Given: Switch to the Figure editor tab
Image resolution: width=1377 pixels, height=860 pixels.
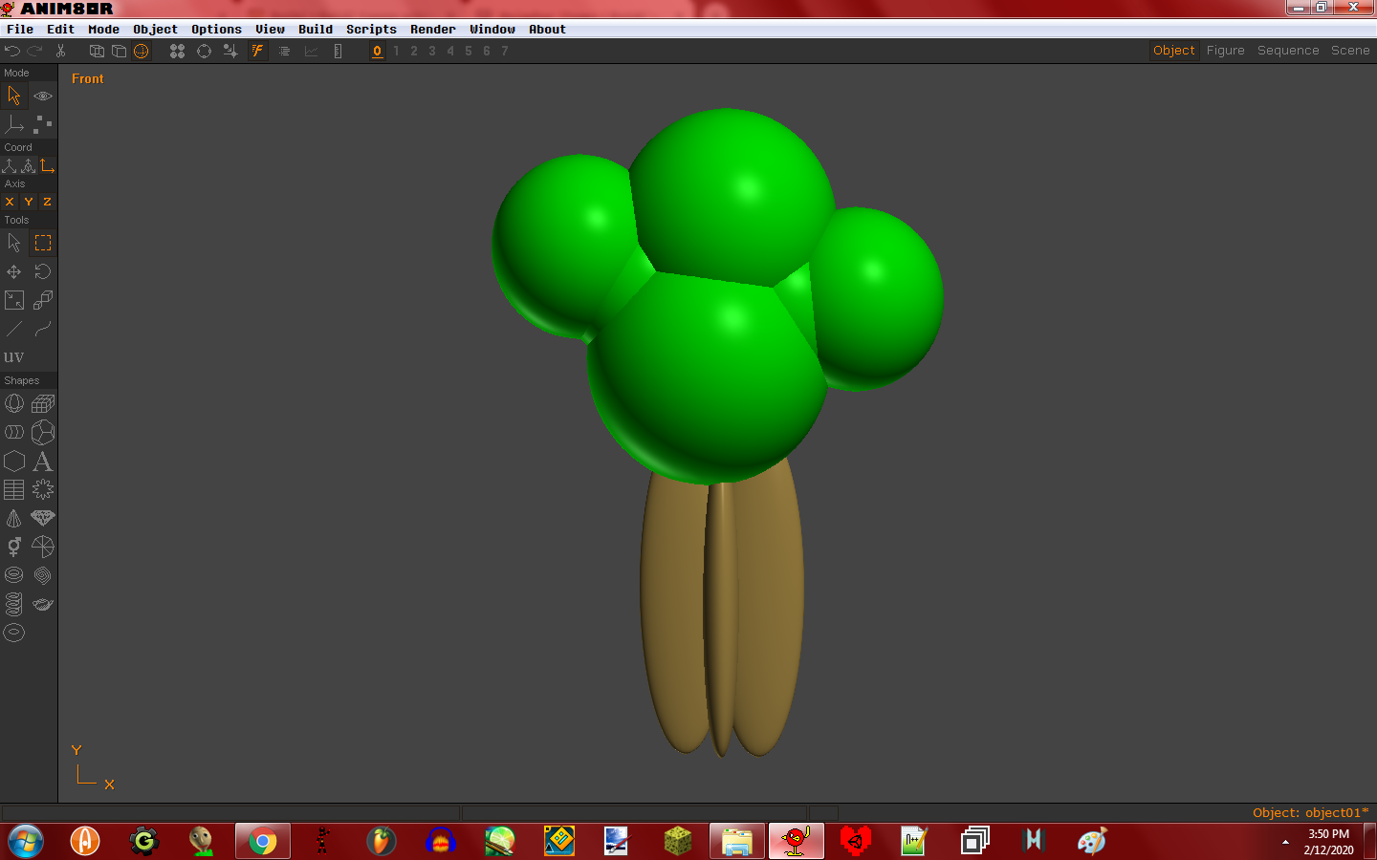Looking at the screenshot, I should (1225, 51).
